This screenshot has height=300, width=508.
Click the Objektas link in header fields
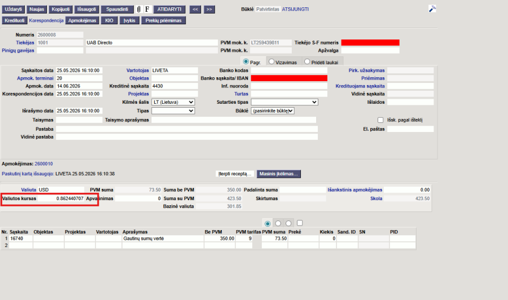coord(139,78)
